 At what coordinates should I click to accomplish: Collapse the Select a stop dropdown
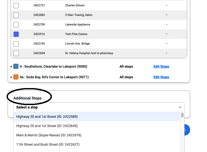[180, 107]
